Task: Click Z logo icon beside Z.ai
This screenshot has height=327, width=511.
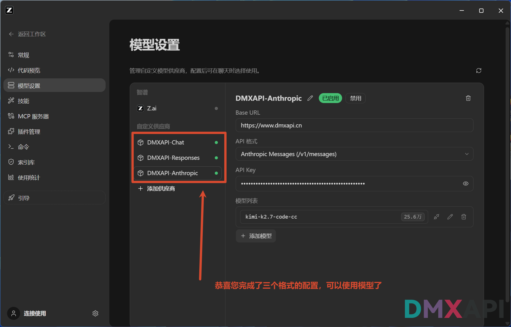Action: (141, 108)
